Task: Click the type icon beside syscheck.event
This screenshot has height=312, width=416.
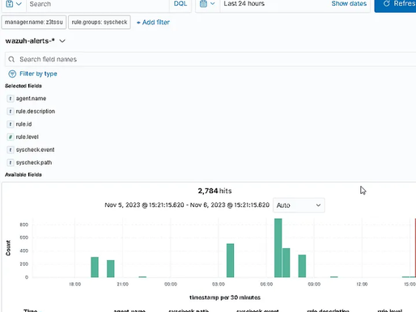Action: pyautogui.click(x=11, y=150)
